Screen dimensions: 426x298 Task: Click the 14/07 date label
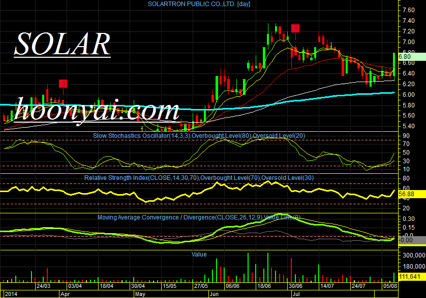(327, 286)
